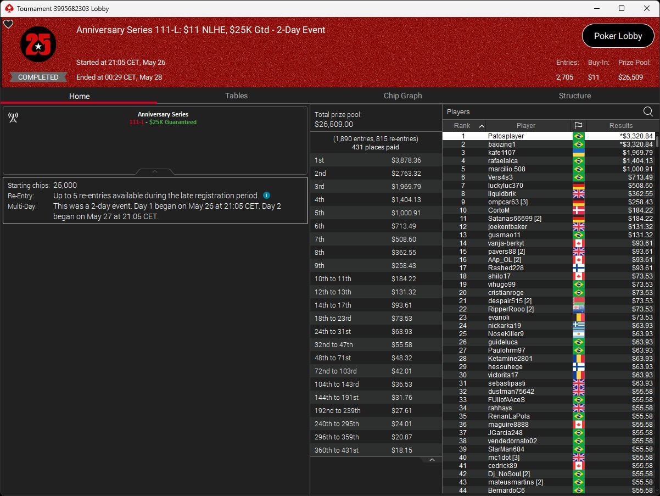The width and height of the screenshot is (660, 496).
Task: Click the flag beside joekentbaker
Action: (x=578, y=226)
